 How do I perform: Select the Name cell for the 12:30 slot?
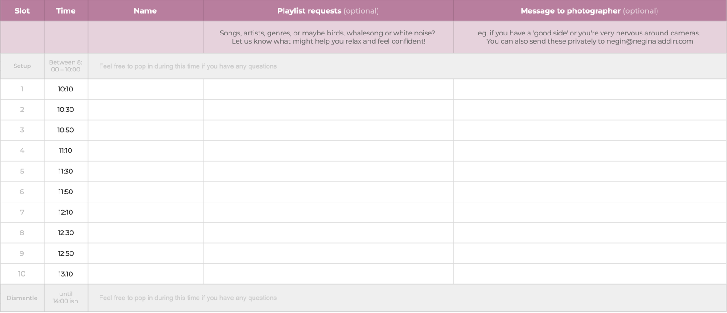[x=146, y=233]
